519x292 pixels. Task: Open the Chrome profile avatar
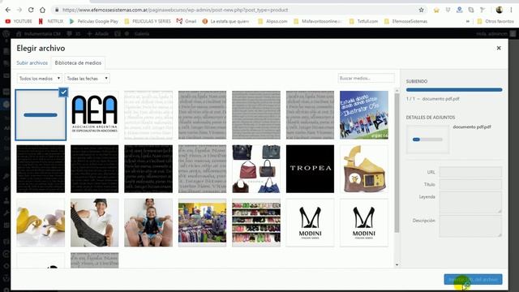coord(500,10)
